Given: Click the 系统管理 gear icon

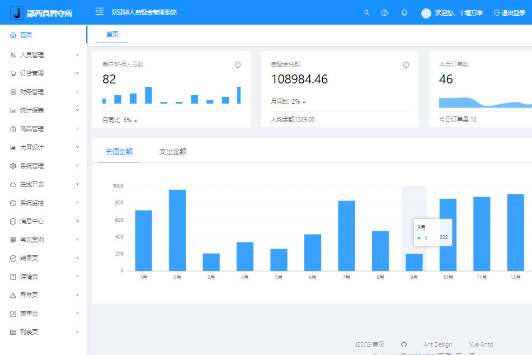Looking at the screenshot, I should click(x=13, y=166).
